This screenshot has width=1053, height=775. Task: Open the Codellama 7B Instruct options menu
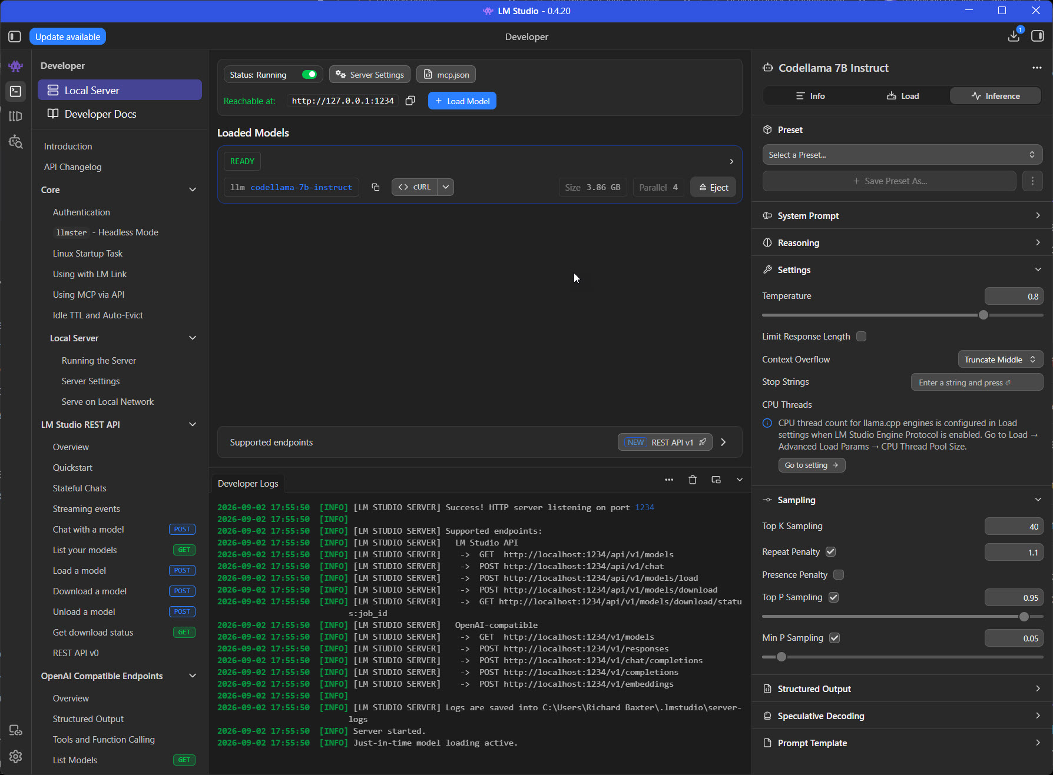(1037, 68)
